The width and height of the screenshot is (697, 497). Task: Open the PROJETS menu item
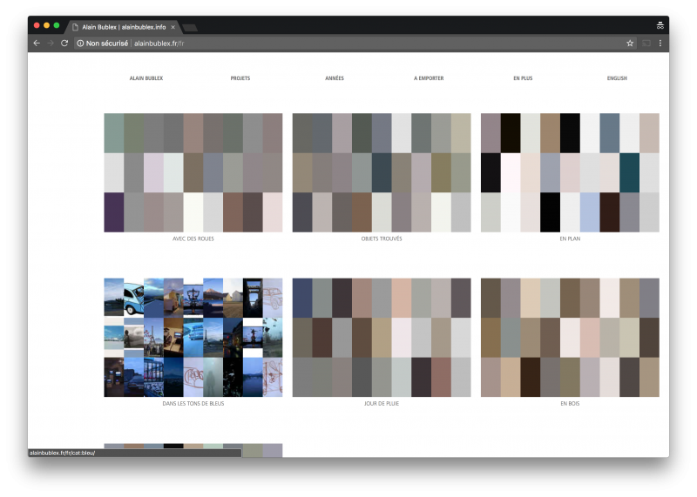coord(240,78)
